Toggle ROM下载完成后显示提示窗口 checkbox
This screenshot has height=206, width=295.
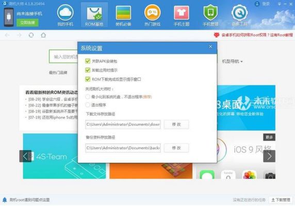point(88,79)
